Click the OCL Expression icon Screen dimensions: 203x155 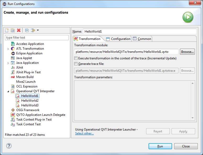pos(13,86)
